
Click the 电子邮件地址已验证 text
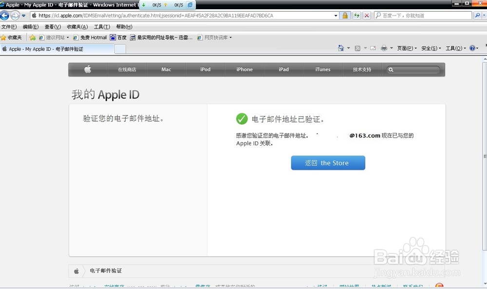(x=288, y=119)
